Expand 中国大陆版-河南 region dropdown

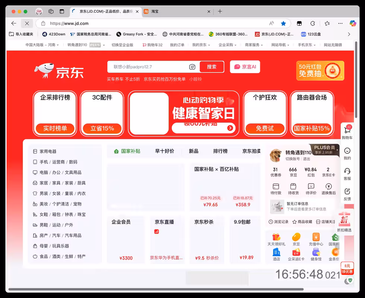tap(42, 45)
